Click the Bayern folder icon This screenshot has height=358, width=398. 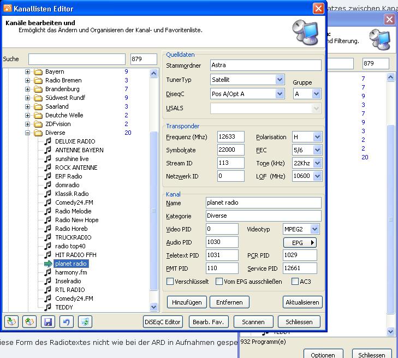click(x=38, y=71)
